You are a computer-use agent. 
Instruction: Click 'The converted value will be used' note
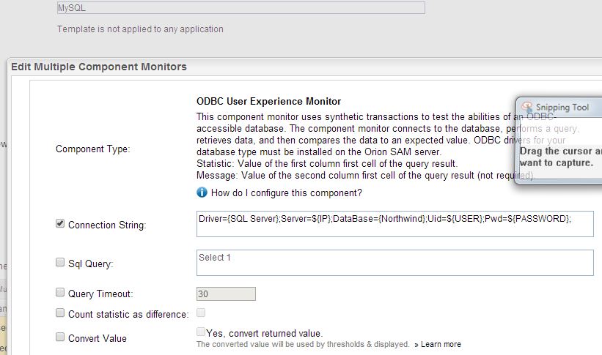(303, 344)
